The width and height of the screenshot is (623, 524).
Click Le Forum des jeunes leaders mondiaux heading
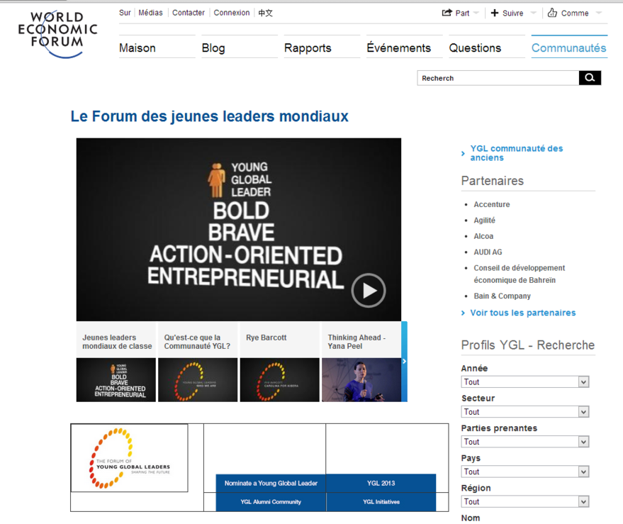[209, 116]
